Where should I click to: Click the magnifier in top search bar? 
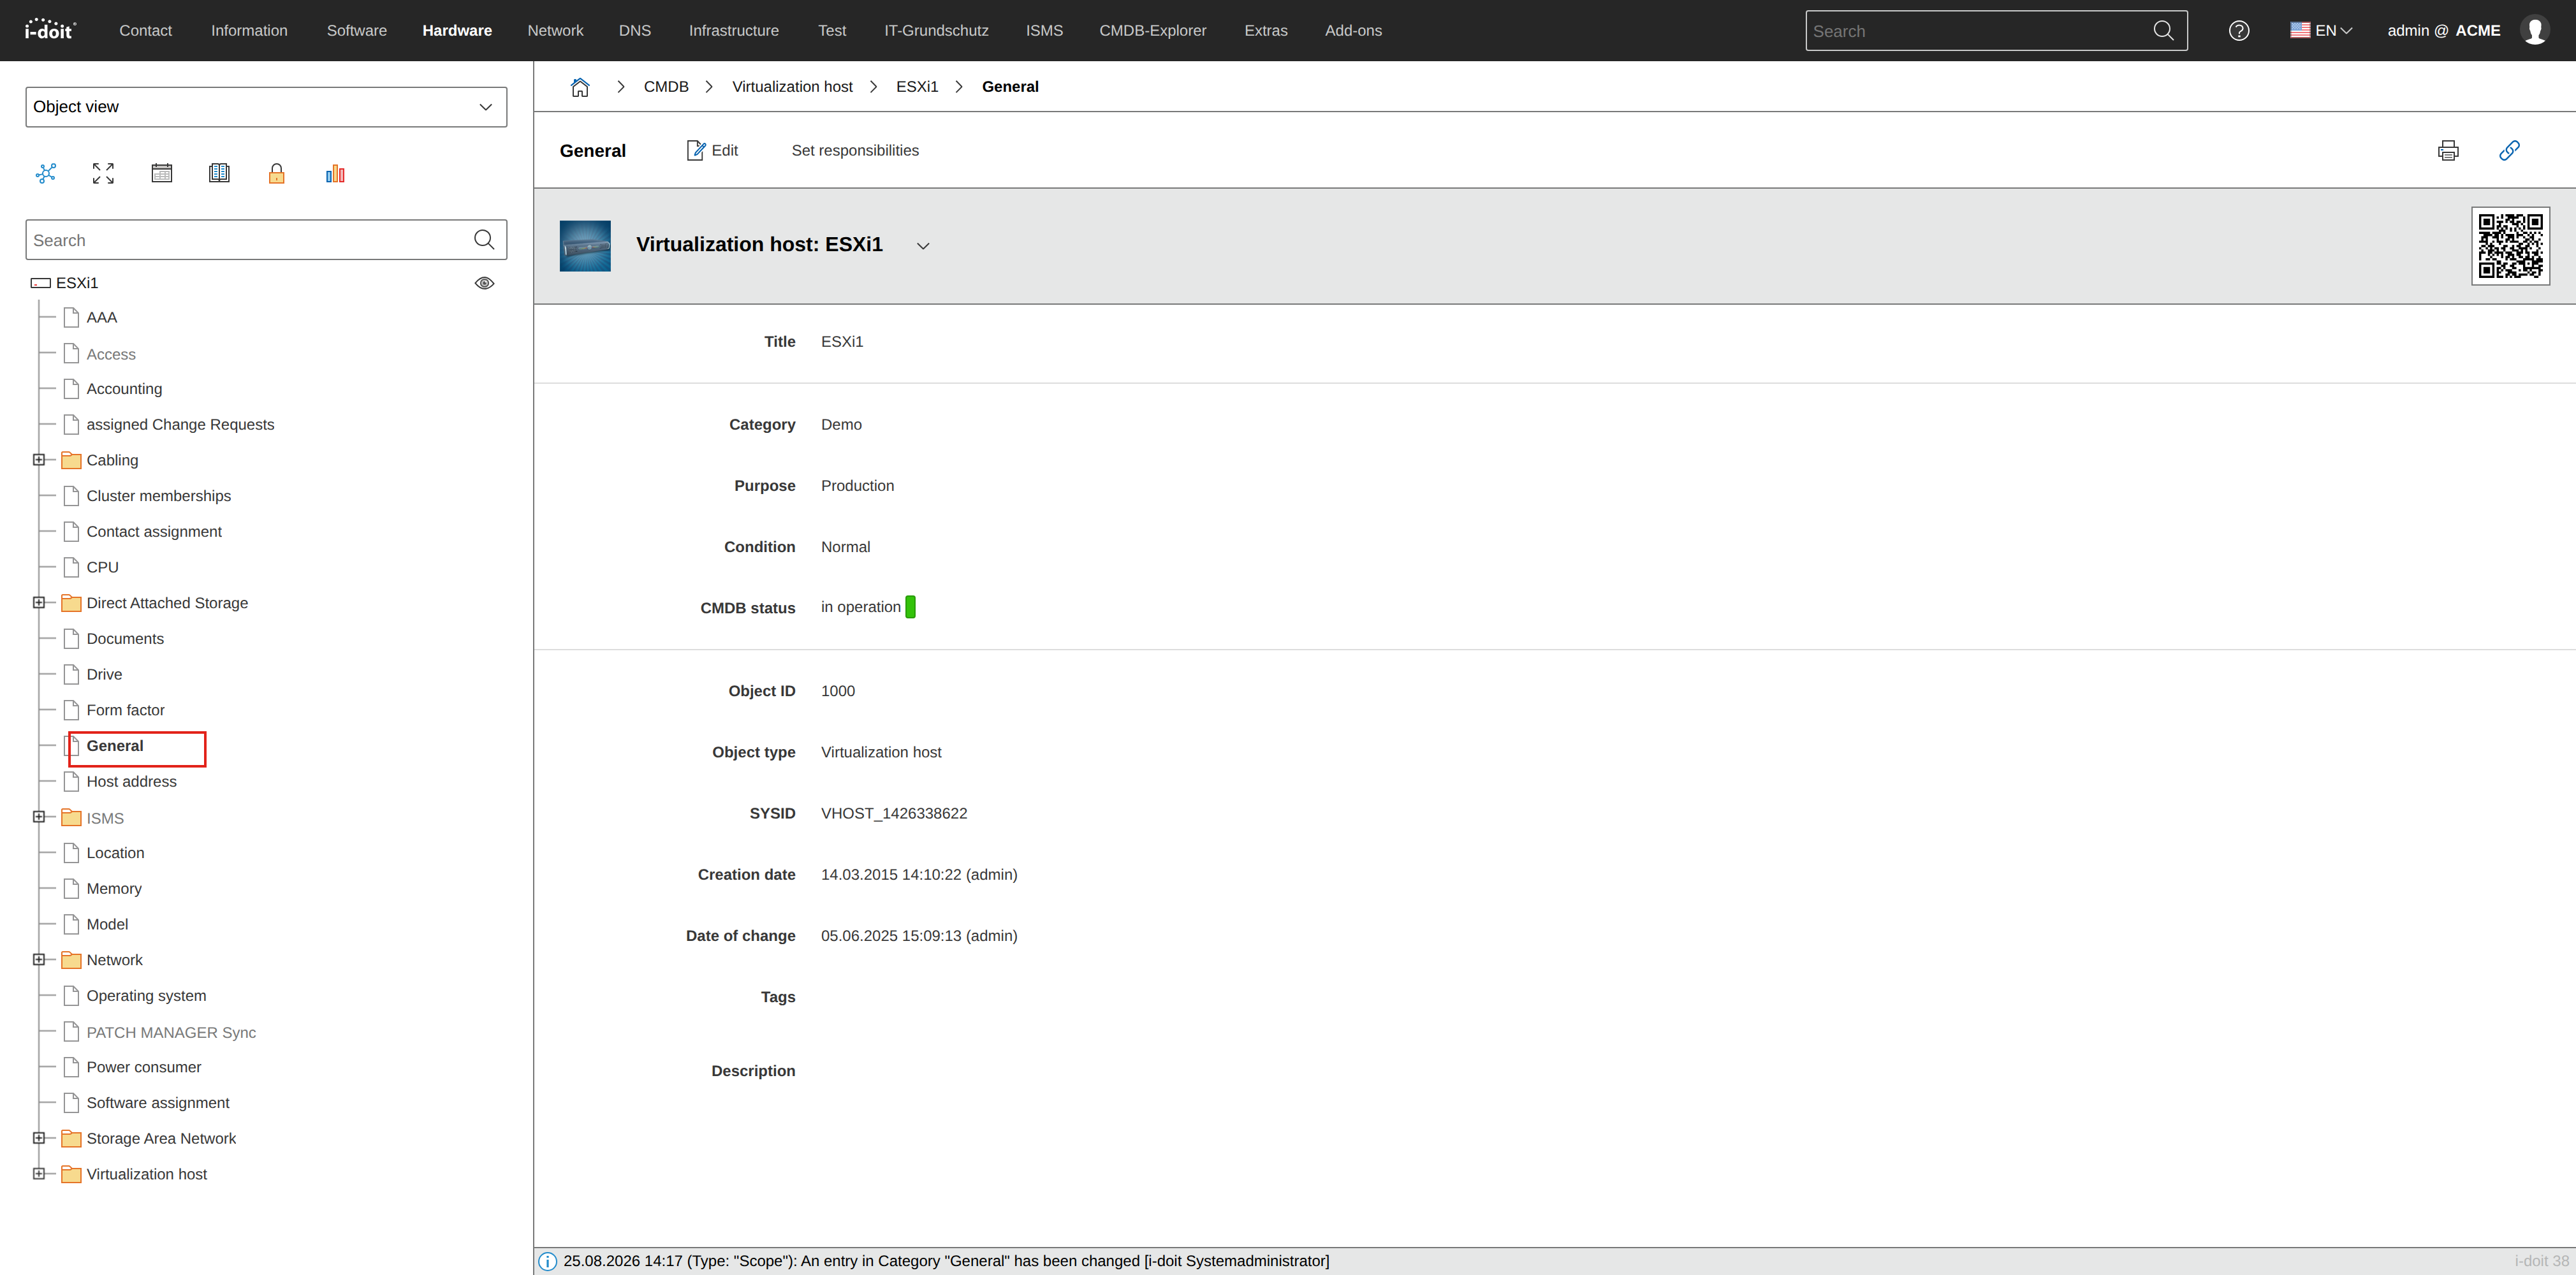point(2163,31)
